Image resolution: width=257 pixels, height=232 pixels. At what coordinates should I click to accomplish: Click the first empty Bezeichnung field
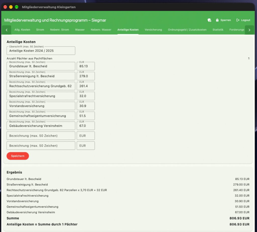(x=41, y=136)
